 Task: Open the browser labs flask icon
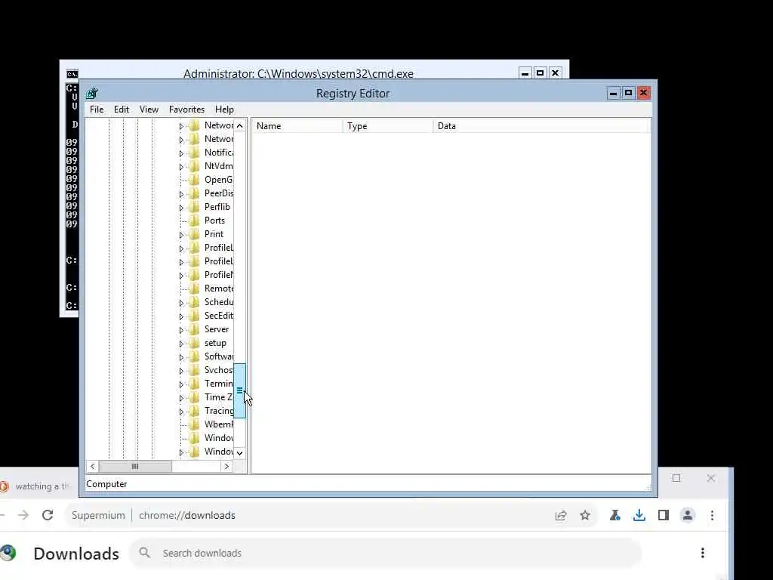pyautogui.click(x=614, y=515)
